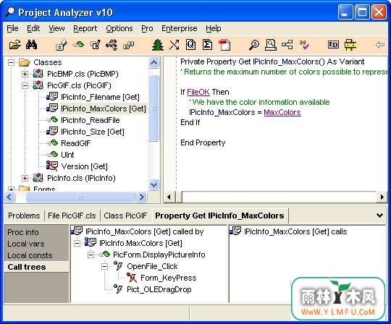391x324 pixels.
Task: Open the Pro menu
Action: click(x=147, y=28)
